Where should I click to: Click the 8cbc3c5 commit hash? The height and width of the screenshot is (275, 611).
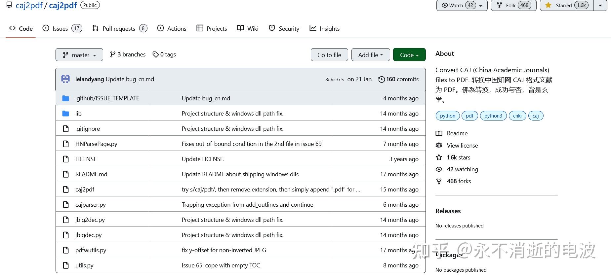[x=334, y=80]
